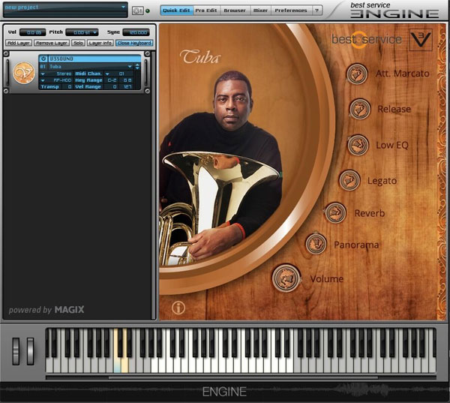Click the Release knob
The image size is (450, 403).
pyautogui.click(x=360, y=109)
